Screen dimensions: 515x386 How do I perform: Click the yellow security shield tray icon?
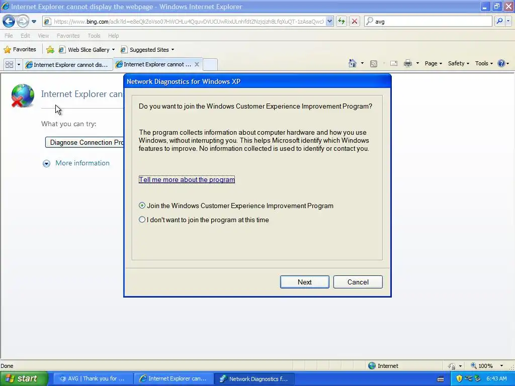[x=459, y=379]
